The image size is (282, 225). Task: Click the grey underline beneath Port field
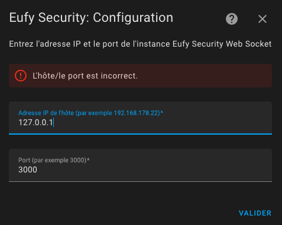(140, 181)
